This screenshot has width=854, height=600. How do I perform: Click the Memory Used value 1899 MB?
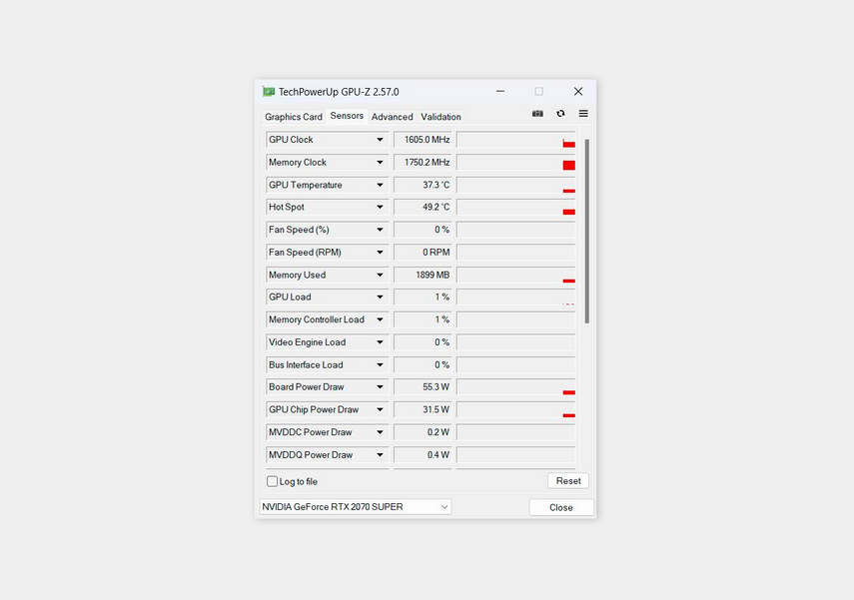(x=423, y=275)
